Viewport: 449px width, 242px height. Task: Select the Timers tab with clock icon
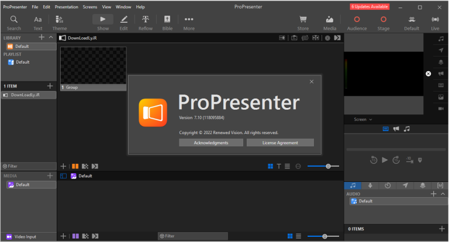(x=388, y=185)
